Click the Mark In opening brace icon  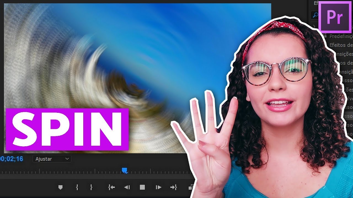coord(77,187)
